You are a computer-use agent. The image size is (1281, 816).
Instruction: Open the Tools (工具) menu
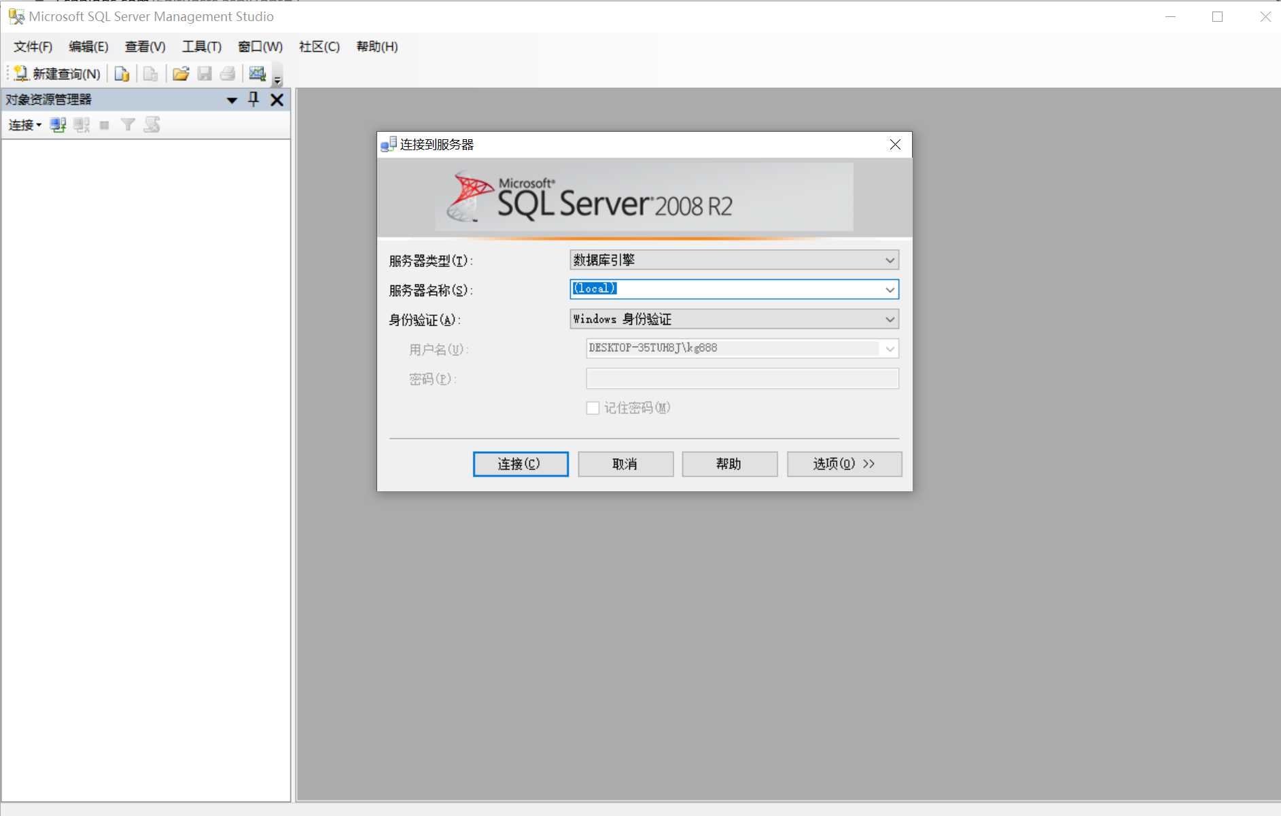tap(202, 46)
